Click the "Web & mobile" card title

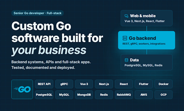click(143, 16)
